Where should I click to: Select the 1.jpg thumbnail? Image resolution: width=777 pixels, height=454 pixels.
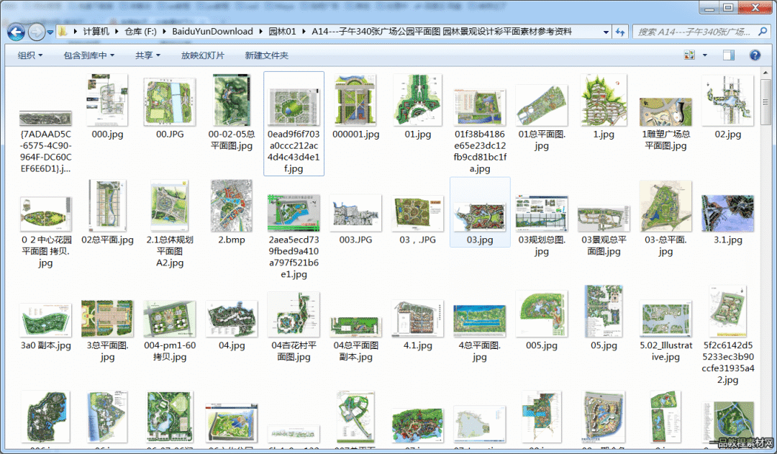coord(603,100)
